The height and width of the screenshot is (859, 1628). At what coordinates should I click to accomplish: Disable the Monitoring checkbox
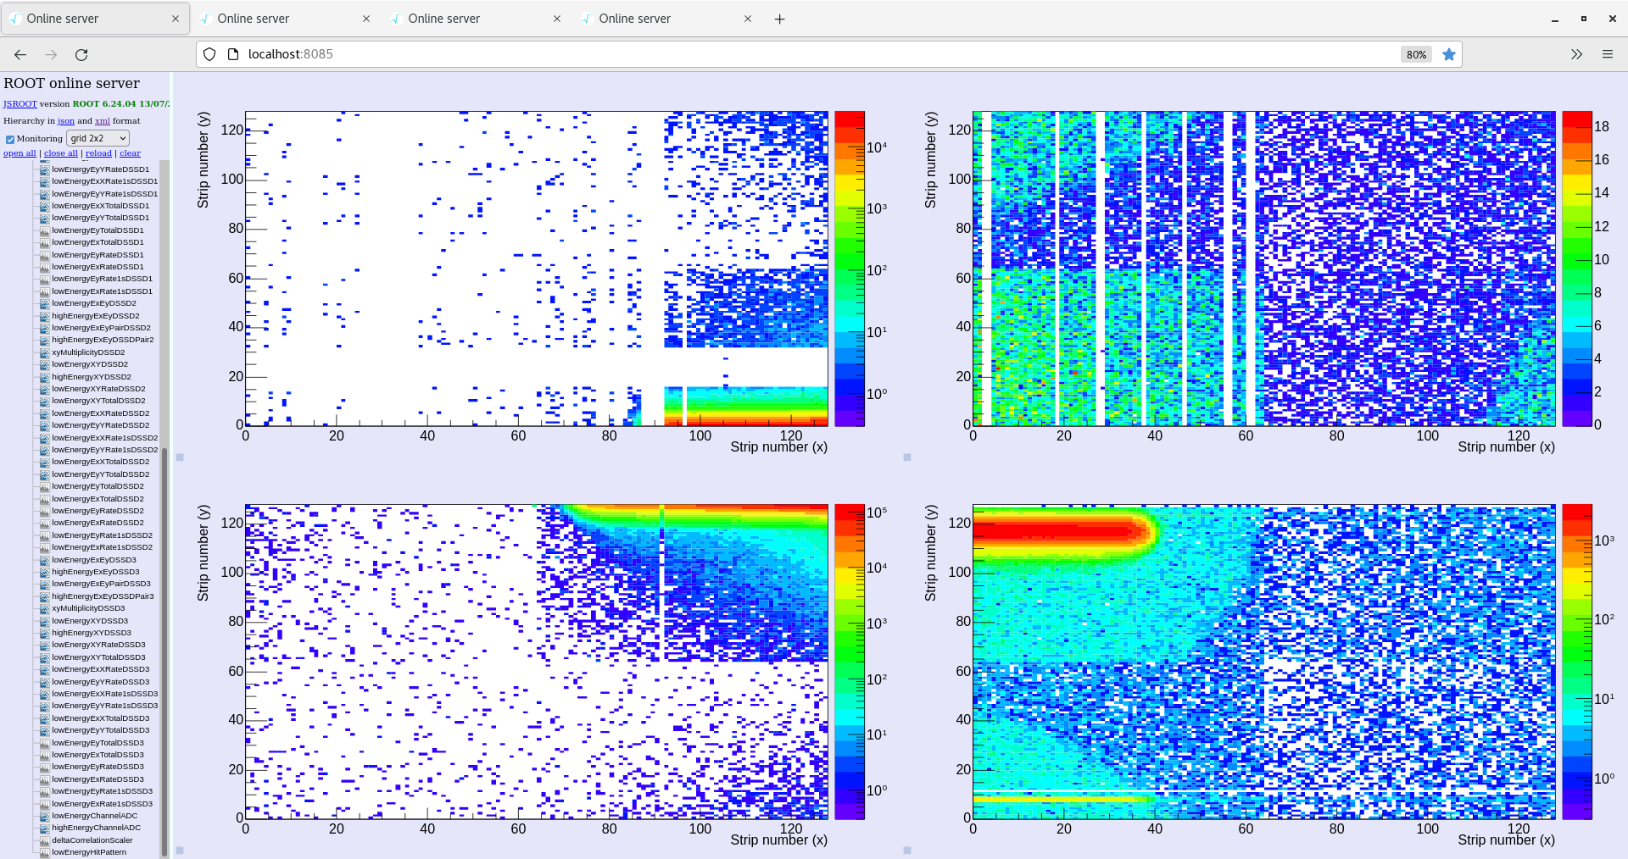click(x=10, y=139)
